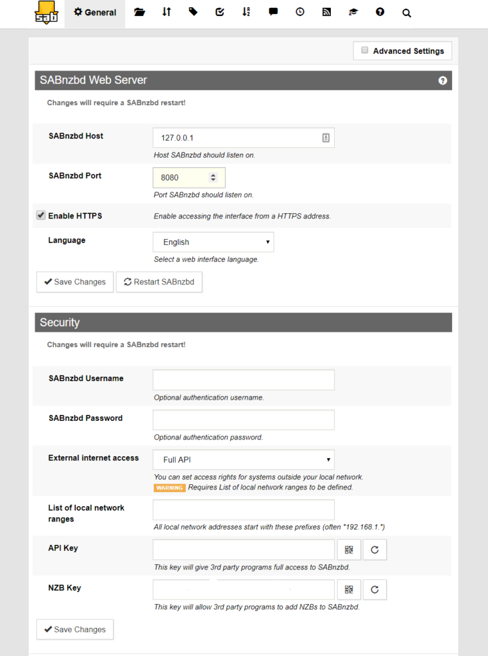Click the SABnzbd Port stepper arrows
This screenshot has height=656, width=488.
213,177
